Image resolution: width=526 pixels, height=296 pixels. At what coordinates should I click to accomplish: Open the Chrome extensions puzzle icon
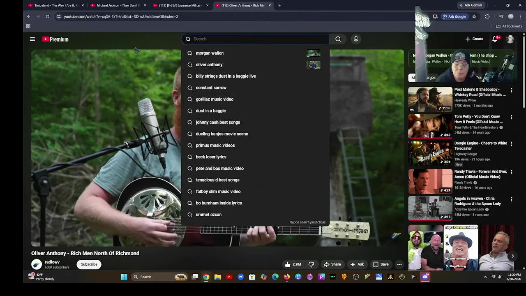click(x=487, y=16)
